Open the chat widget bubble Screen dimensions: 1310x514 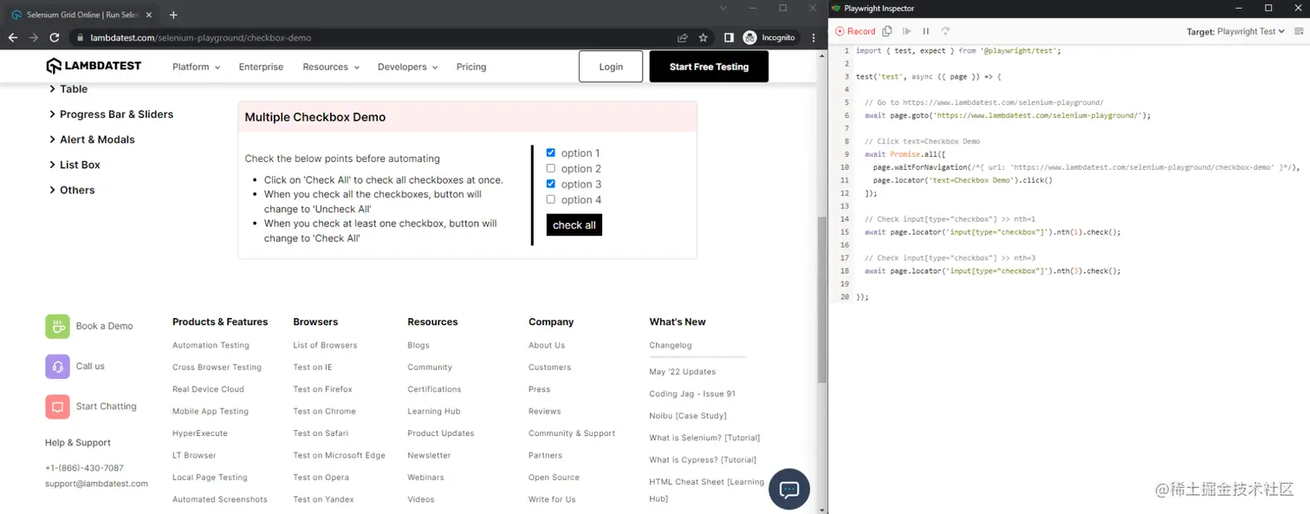pos(788,490)
